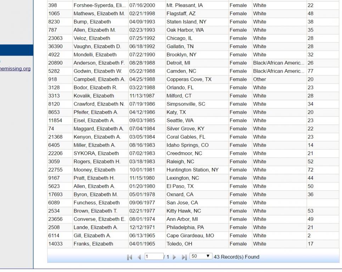Click the previous page arrow
This screenshot has width=342, height=272.
click(139, 257)
